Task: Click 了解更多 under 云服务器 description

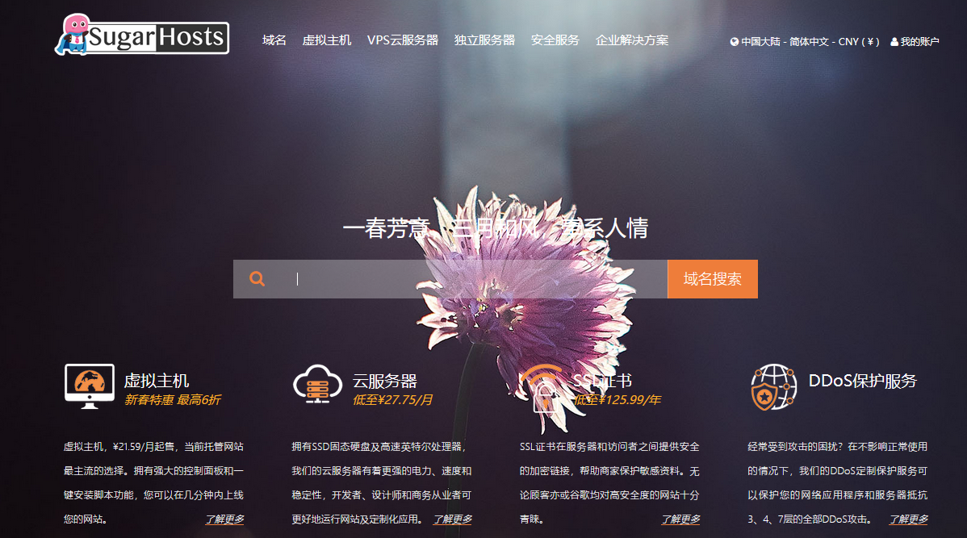Action: [x=453, y=519]
